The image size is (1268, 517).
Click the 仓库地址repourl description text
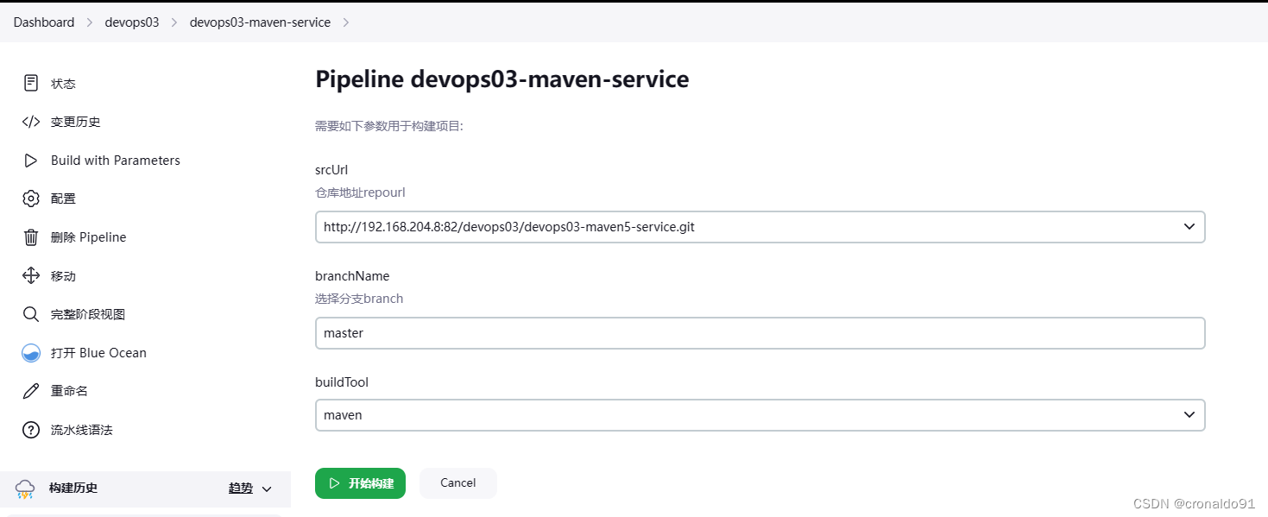(x=360, y=192)
